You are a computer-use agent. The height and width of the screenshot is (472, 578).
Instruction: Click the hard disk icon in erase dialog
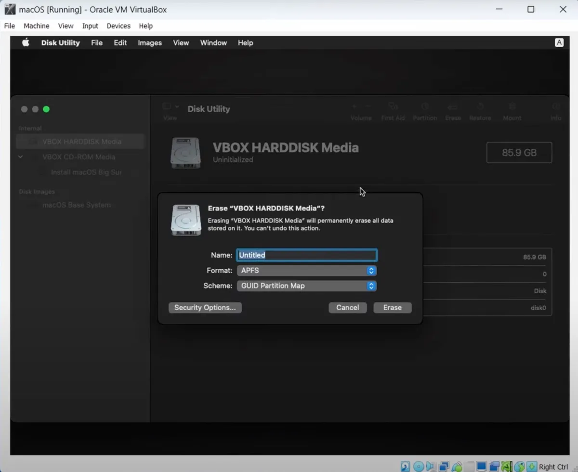(x=186, y=220)
